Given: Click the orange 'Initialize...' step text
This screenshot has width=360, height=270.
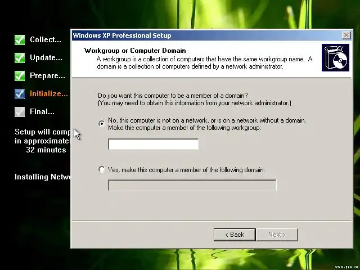Looking at the screenshot, I should [x=49, y=94].
